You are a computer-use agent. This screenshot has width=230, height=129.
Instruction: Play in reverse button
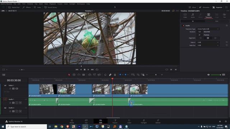click(81, 70)
